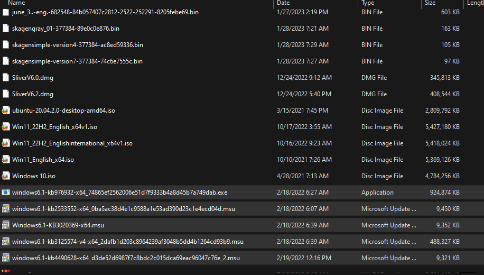Click the skagensimple-version4 file icon
Viewport: 484px width, 275px height.
coord(6,45)
